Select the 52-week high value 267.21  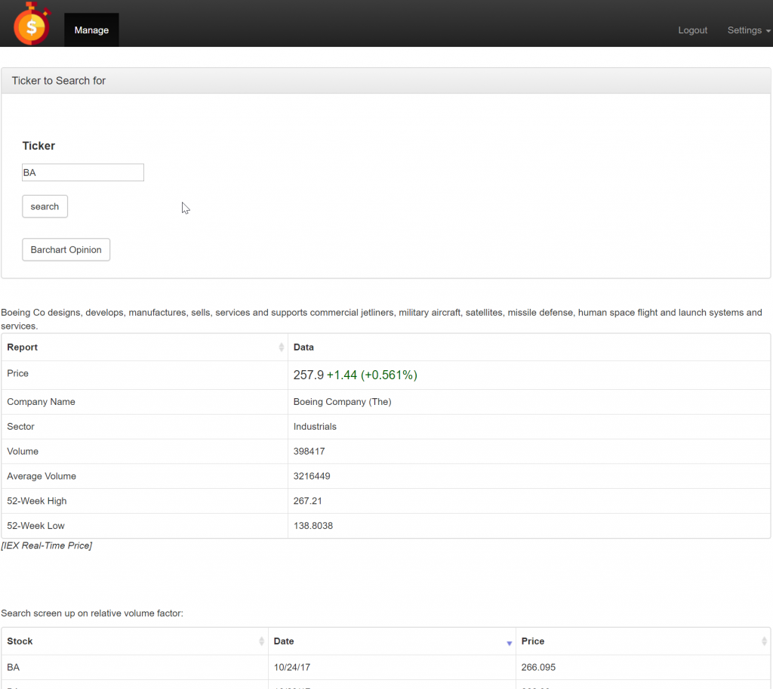tap(307, 501)
